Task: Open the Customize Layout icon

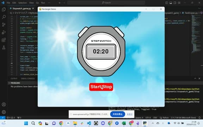Action: click(x=179, y=3)
